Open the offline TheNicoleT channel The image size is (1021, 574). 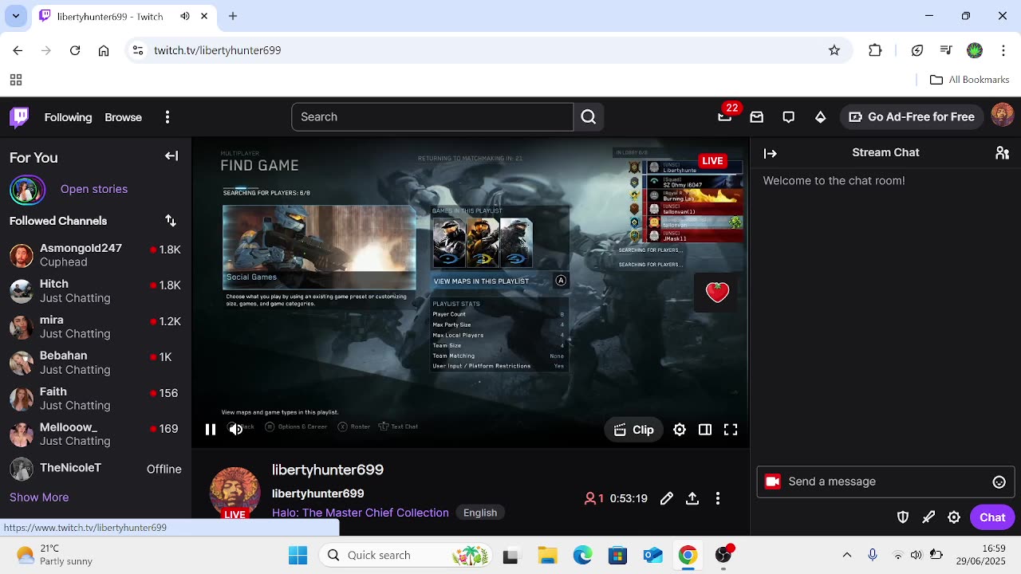tap(96, 469)
